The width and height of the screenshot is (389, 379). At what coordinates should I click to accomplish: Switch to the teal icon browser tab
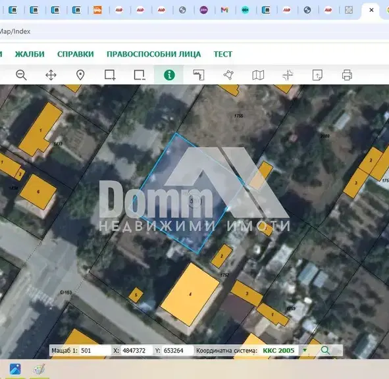(246, 10)
